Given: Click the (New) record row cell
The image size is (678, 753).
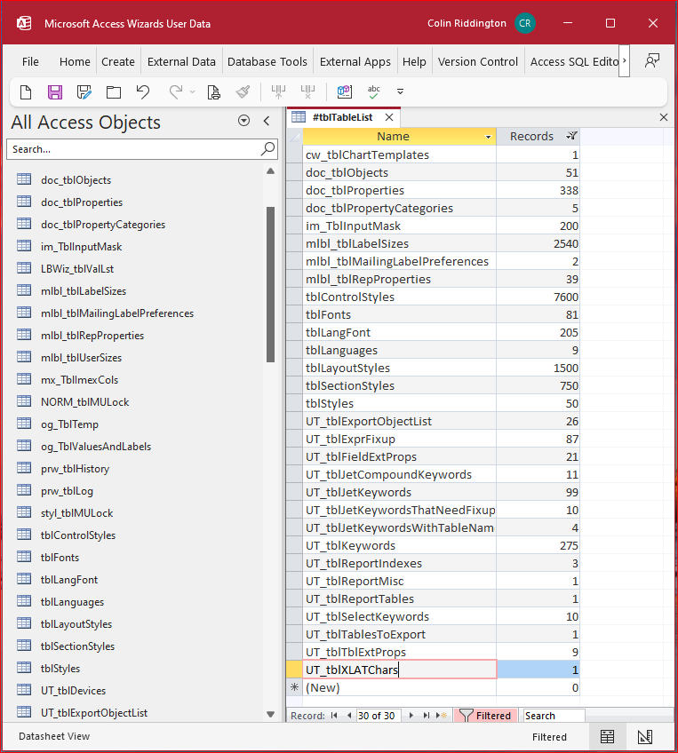Looking at the screenshot, I should [399, 687].
